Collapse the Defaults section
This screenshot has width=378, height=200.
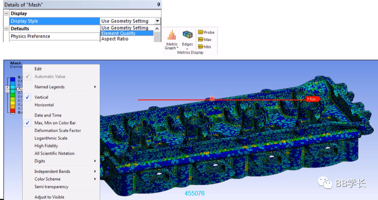[x=6, y=28]
